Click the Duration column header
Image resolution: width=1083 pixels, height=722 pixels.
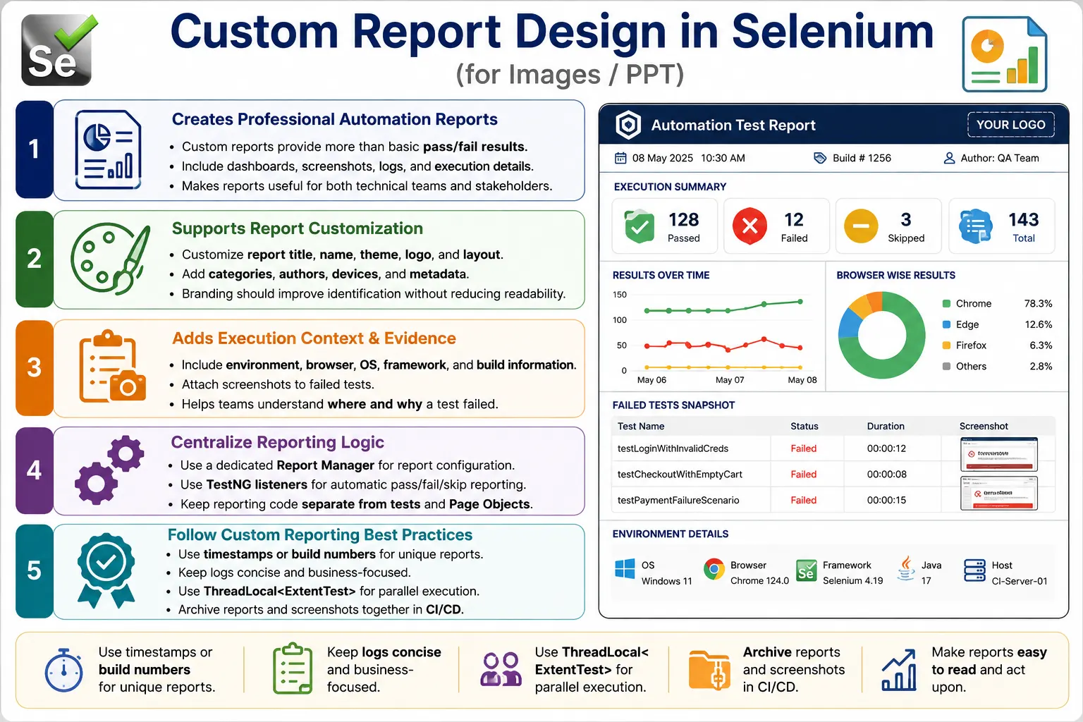click(x=886, y=427)
